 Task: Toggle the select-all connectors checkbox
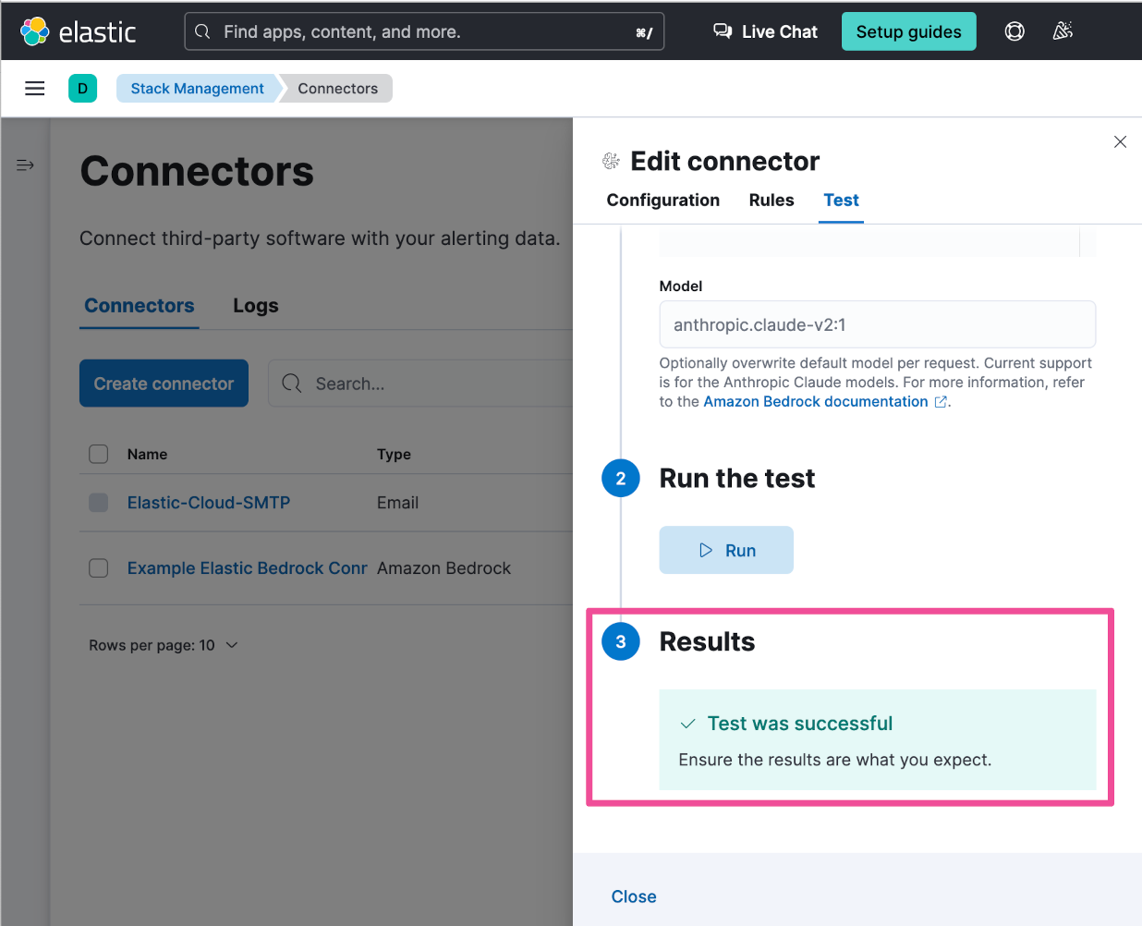coord(99,454)
